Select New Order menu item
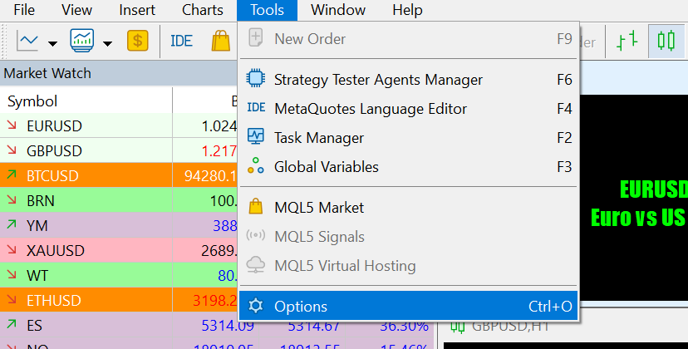Image resolution: width=688 pixels, height=349 pixels. [409, 39]
